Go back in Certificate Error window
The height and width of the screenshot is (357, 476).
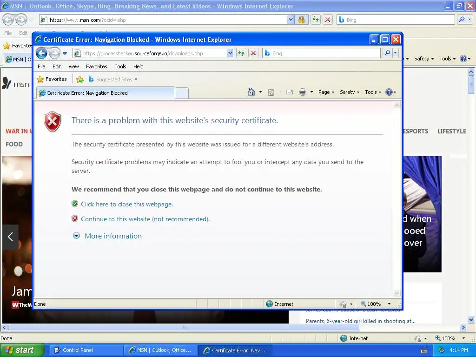41,53
